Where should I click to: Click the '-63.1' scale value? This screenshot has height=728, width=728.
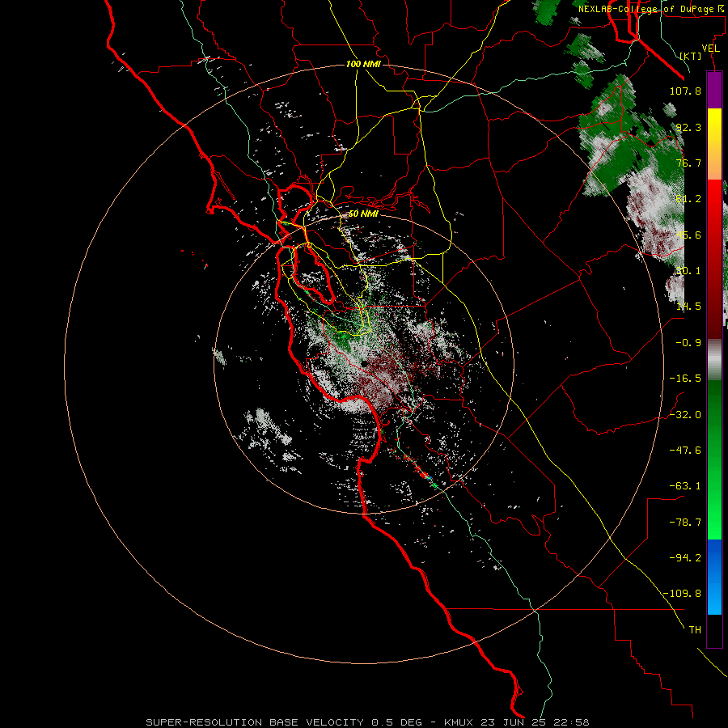tap(685, 486)
